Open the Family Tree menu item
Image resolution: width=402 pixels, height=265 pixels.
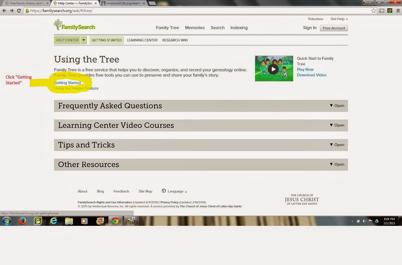[167, 28]
